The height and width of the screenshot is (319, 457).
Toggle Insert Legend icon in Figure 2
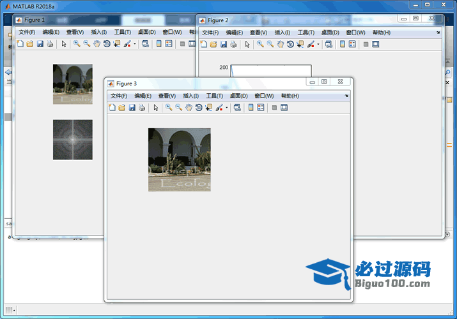pos(352,45)
